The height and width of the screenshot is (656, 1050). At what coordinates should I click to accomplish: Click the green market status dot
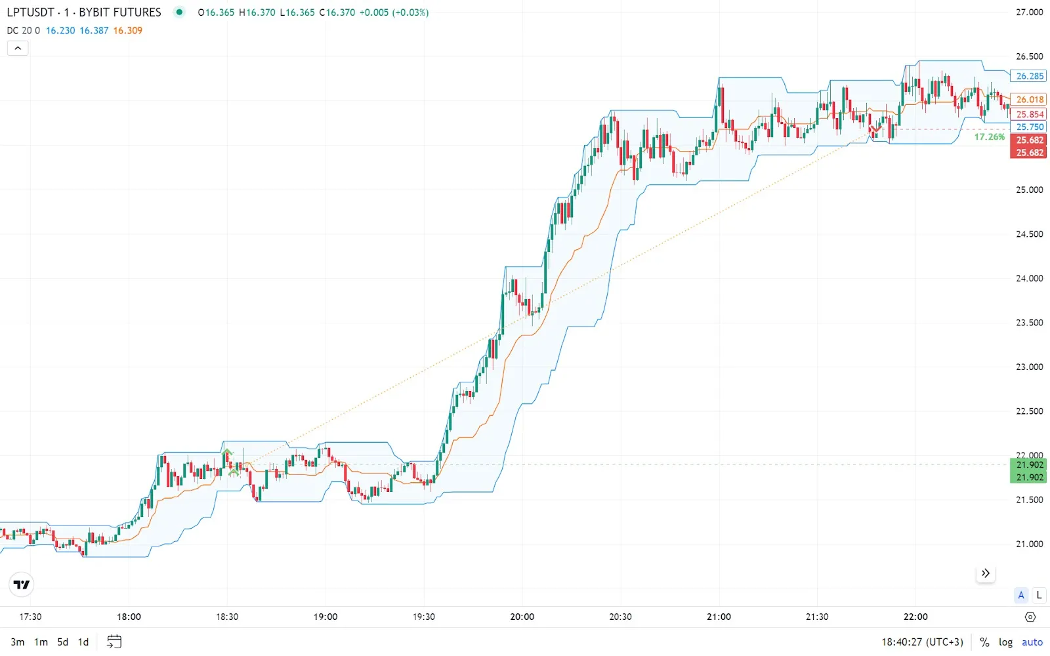(x=179, y=12)
